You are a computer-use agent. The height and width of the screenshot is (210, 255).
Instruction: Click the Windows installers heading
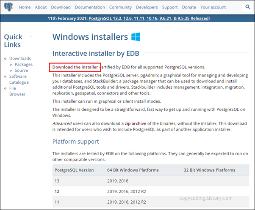coord(90,37)
